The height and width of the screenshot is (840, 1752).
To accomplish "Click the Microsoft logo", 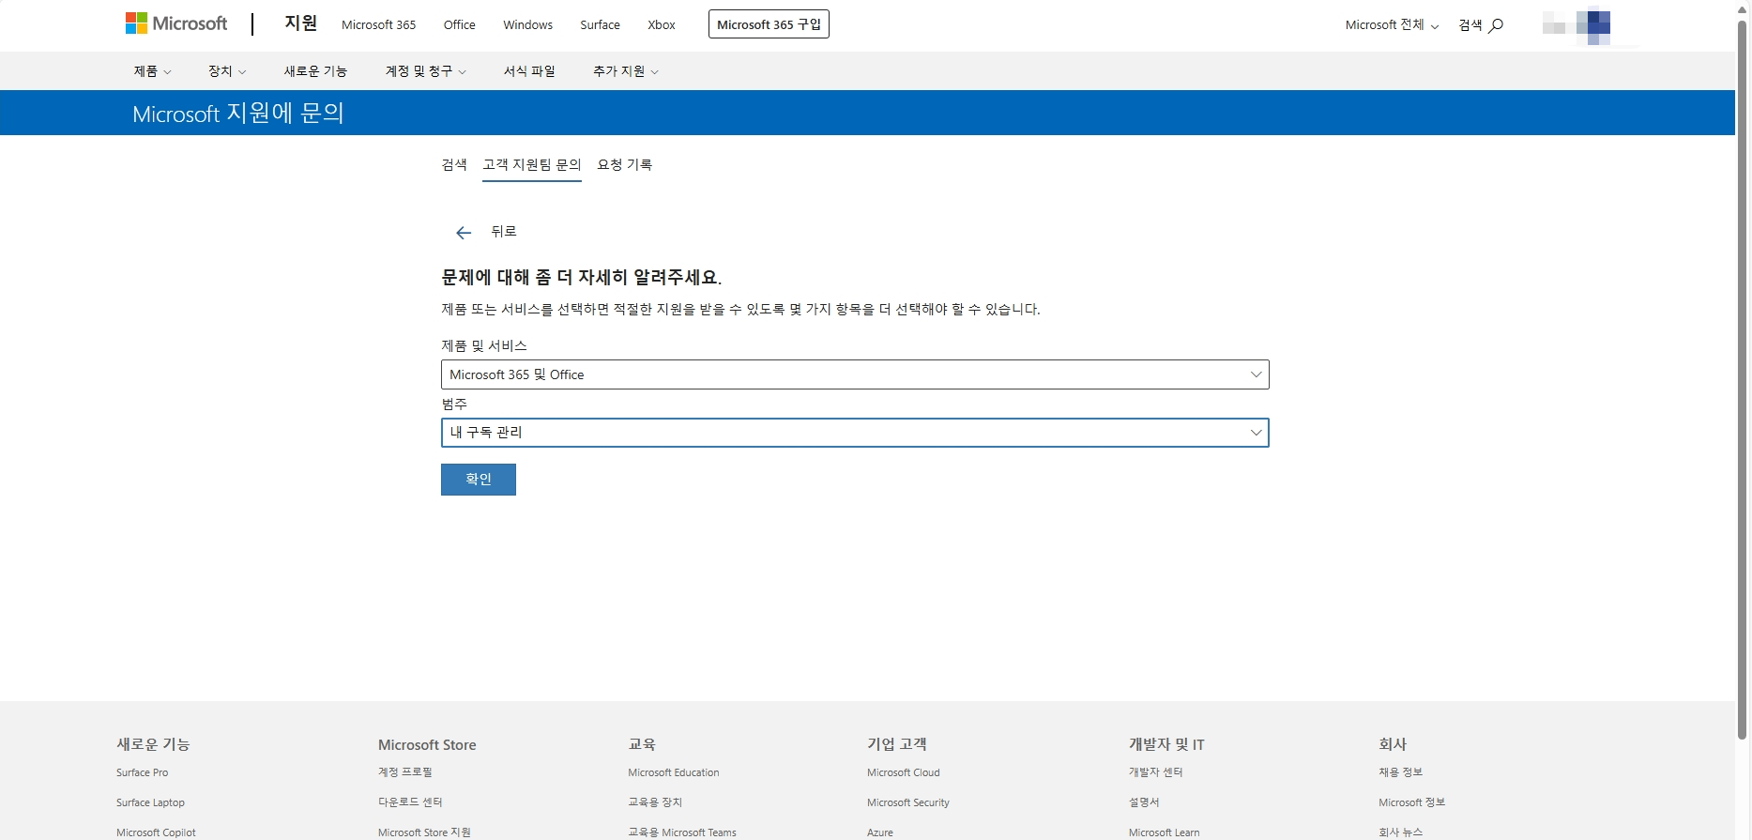I will (x=176, y=23).
